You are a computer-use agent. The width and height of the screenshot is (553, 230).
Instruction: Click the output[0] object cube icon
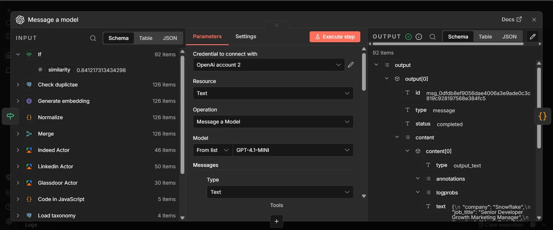(397, 79)
